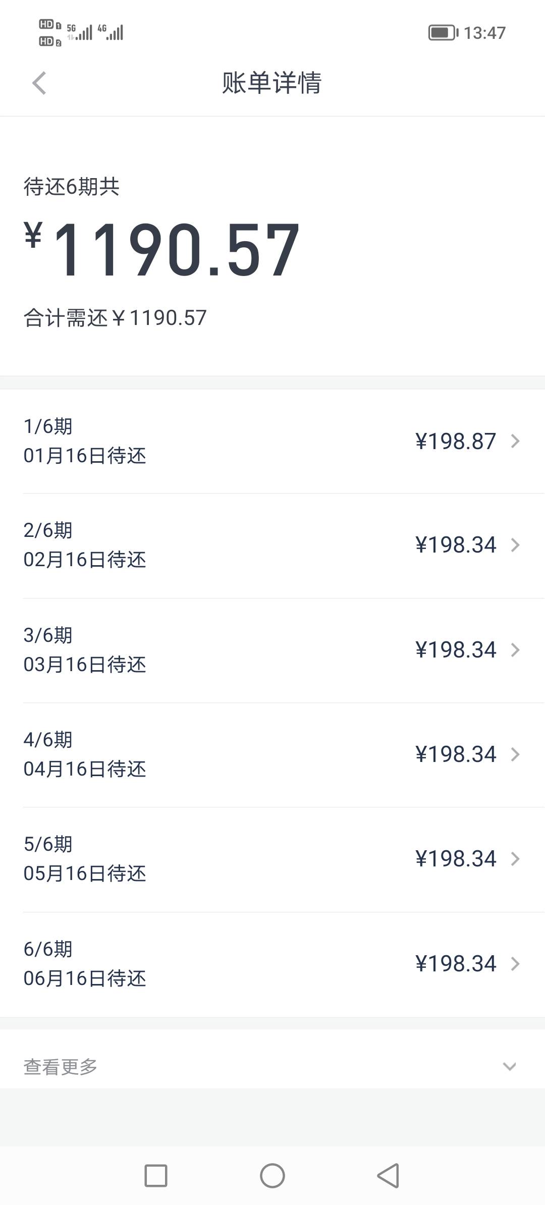Tap chevron next to 06月16日 payment

[x=515, y=964]
